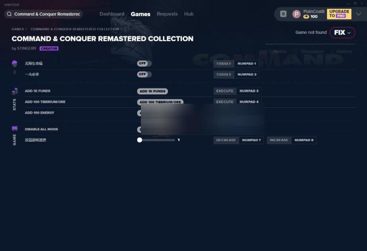Screen dimensions: 367x251
Task: Click the NUMPAD 4 hotkey
Action: 249,102
